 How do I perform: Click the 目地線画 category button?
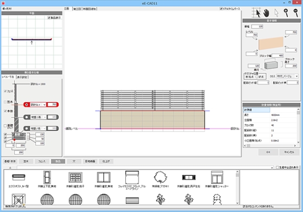[90, 161]
